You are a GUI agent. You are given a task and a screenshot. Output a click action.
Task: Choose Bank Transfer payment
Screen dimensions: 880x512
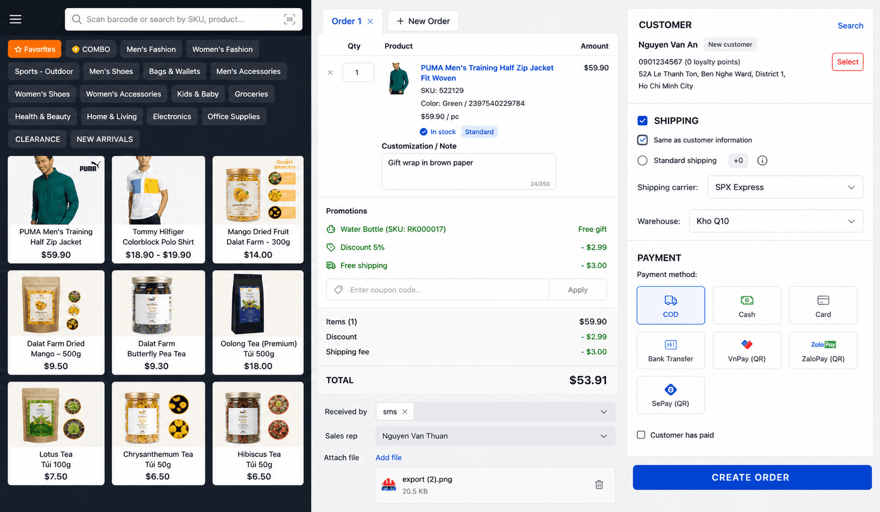[671, 350]
